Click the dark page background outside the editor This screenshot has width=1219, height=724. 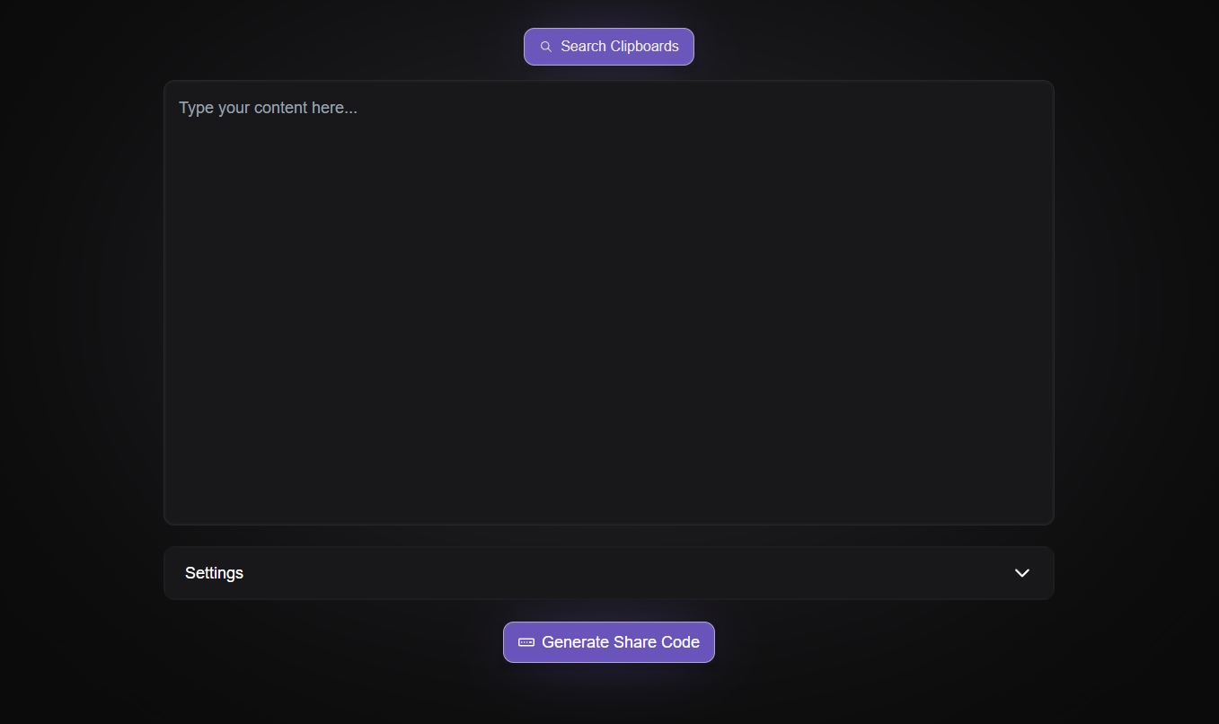81,359
